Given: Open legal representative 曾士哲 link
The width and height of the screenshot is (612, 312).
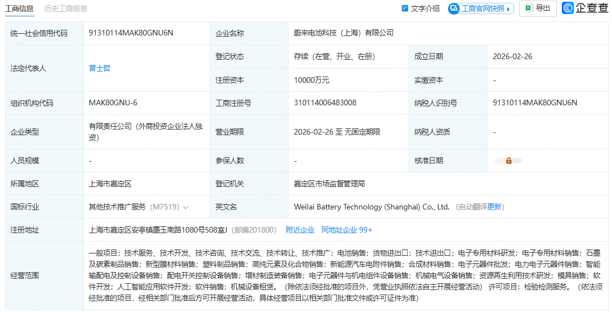Looking at the screenshot, I should pos(100,68).
